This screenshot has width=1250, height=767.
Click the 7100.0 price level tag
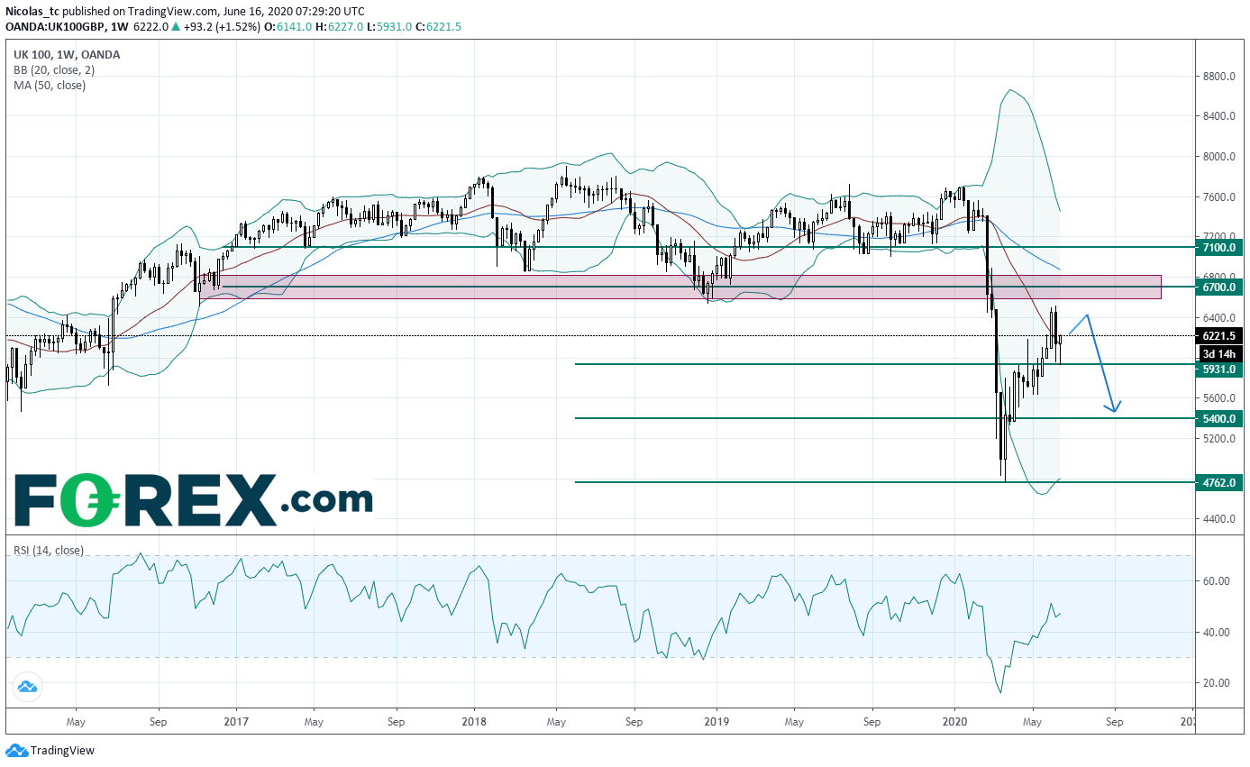(1220, 247)
